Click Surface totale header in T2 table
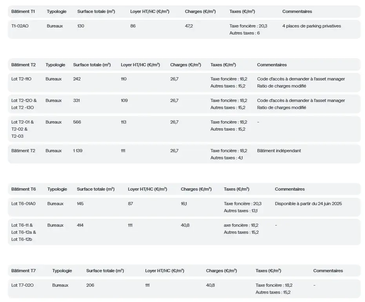The height and width of the screenshot is (302, 365). (92, 65)
